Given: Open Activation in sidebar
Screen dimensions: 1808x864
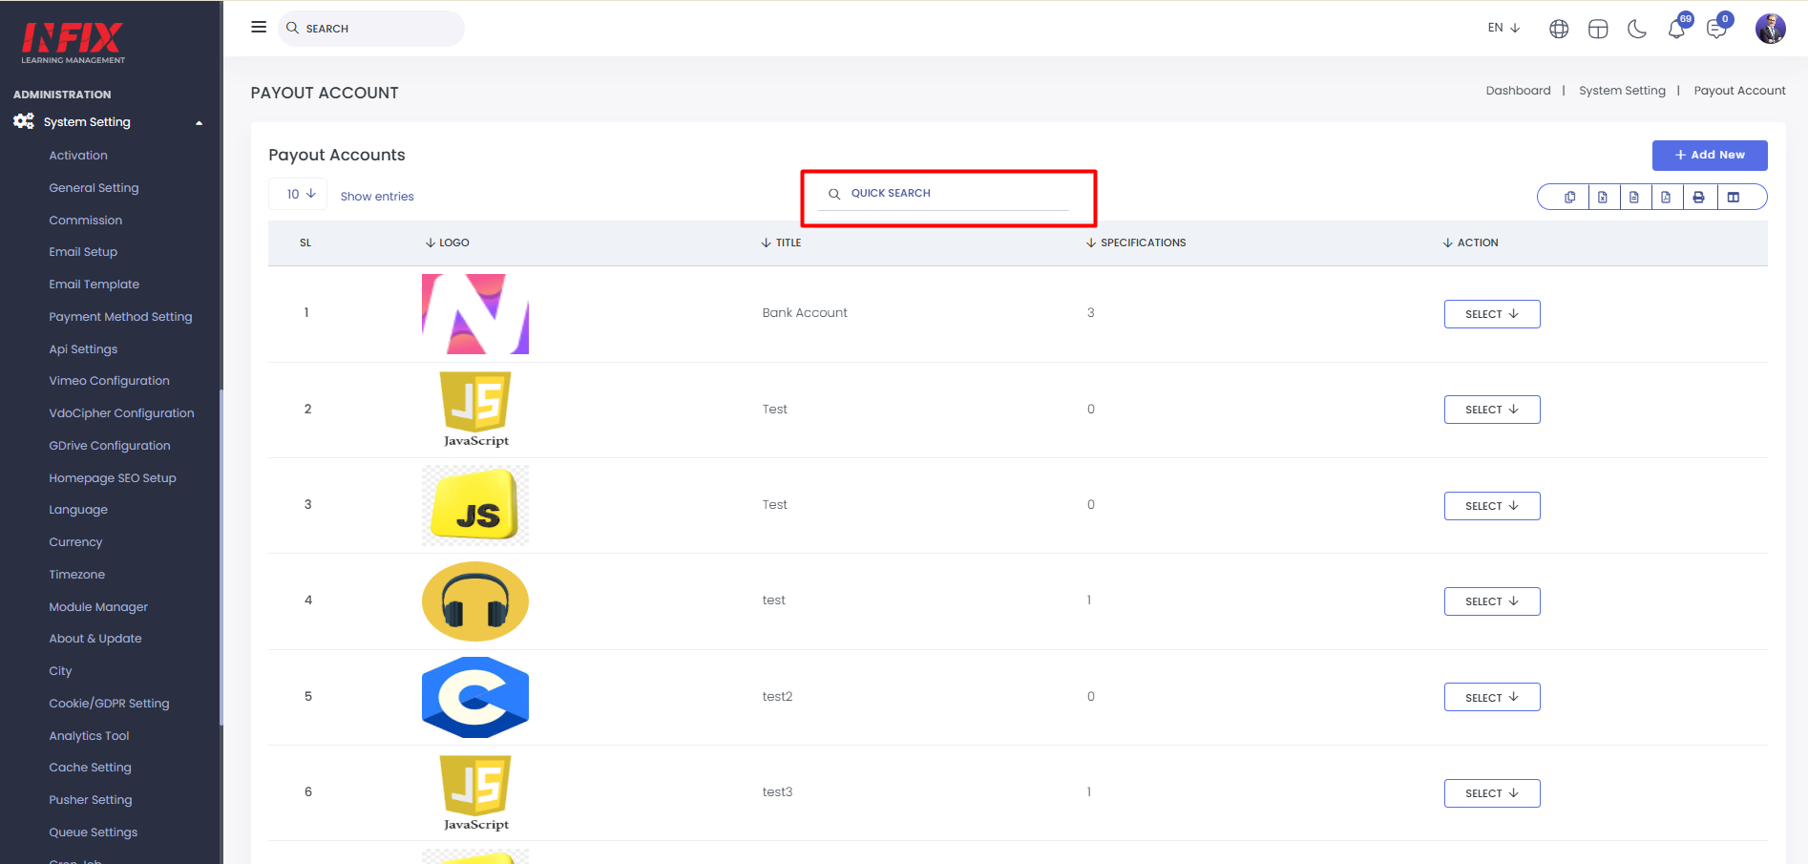Looking at the screenshot, I should tap(78, 156).
